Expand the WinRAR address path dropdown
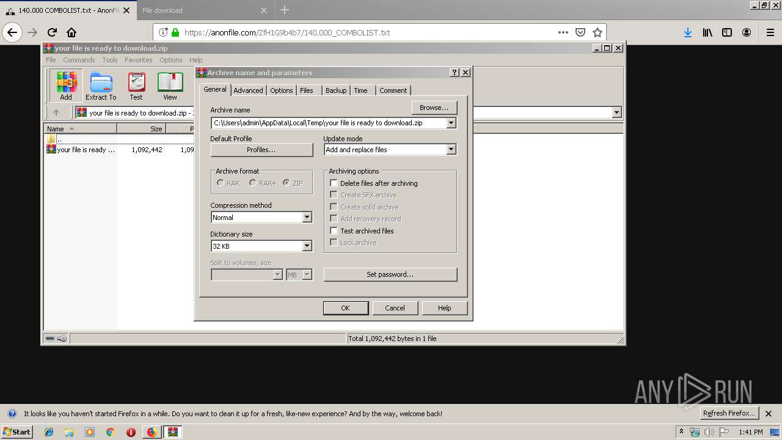Viewport: 782px width, 440px height. (616, 112)
